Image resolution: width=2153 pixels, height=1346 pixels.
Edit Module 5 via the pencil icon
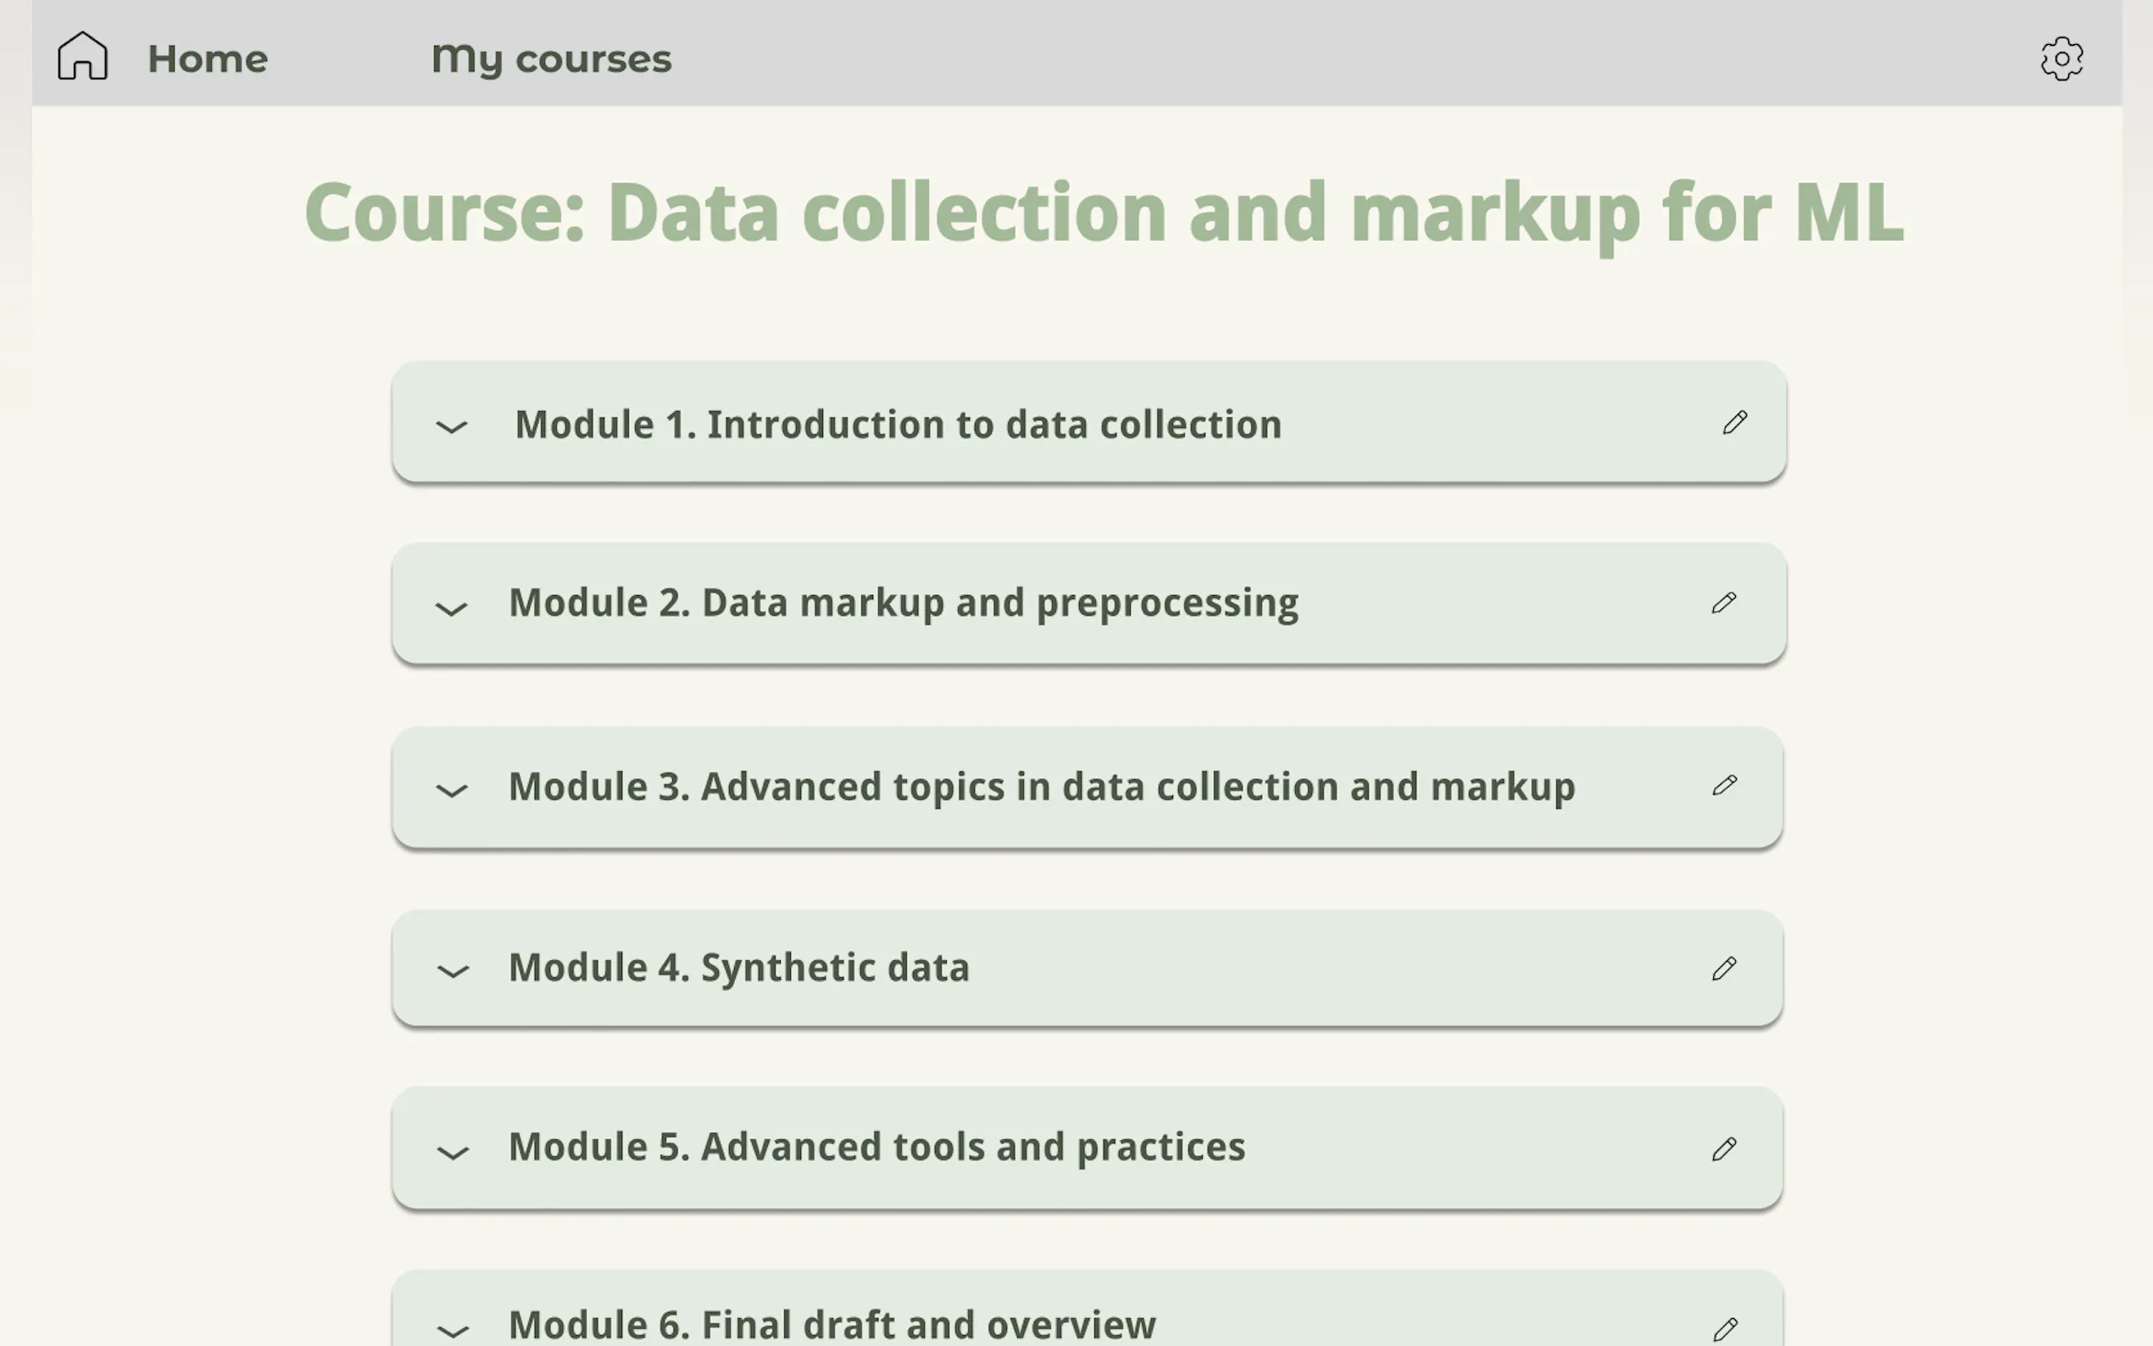click(x=1724, y=1149)
